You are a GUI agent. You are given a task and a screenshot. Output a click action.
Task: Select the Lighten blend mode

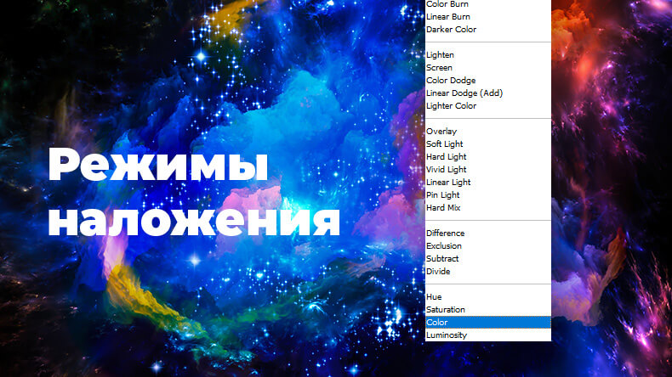coord(487,55)
